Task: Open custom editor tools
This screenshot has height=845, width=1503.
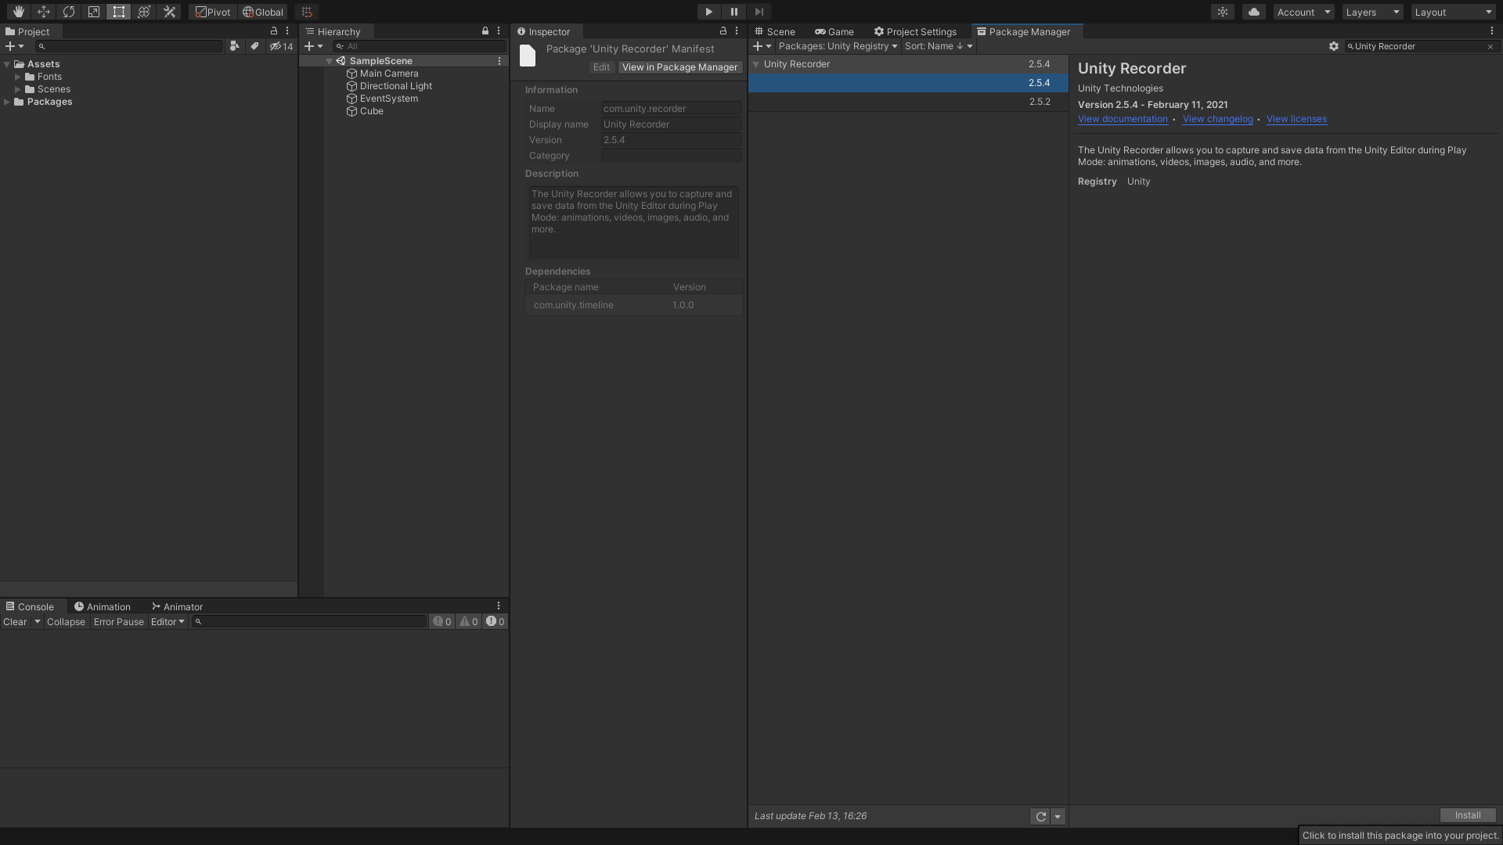Action: 169,12
